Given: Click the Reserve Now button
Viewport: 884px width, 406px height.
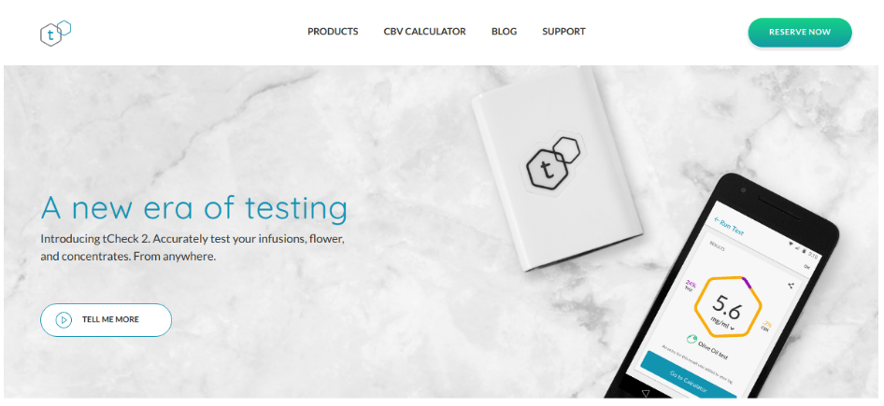Looking at the screenshot, I should 800,32.
